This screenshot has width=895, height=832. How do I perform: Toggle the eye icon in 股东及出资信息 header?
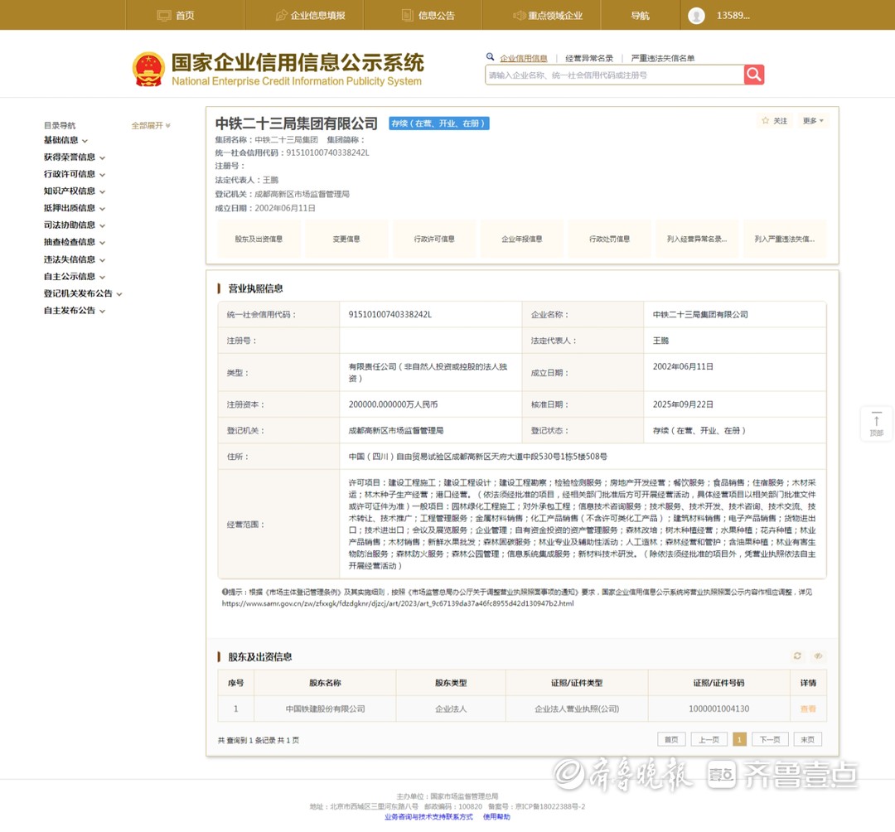(x=818, y=655)
